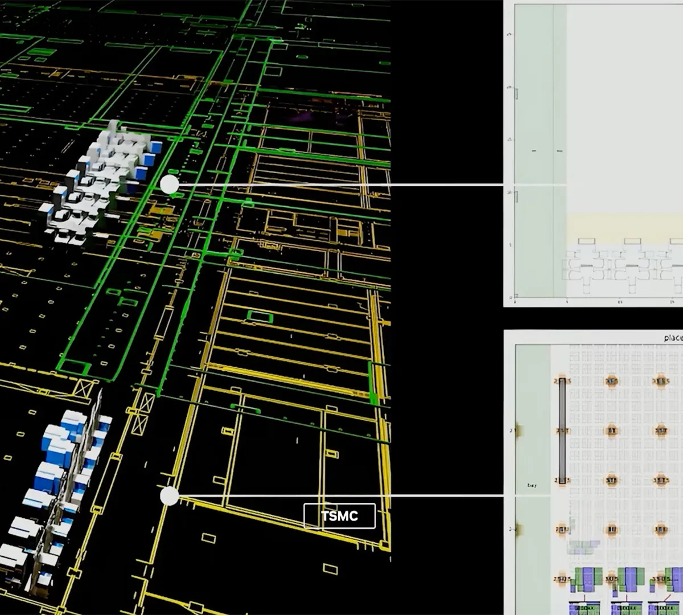Screen dimensions: 683x615
Task: Click the small green rectangle in the yellow floor grid
Action: (x=260, y=317)
